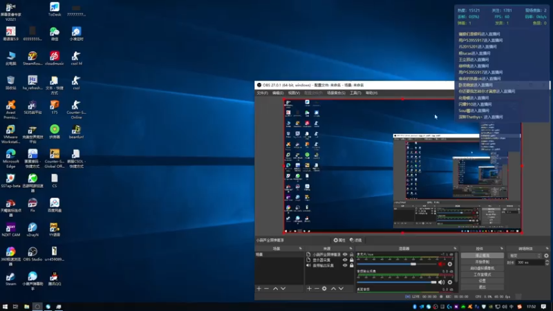Launch OBS Studio desktop shortcut
553x311 pixels.
[x=32, y=254]
